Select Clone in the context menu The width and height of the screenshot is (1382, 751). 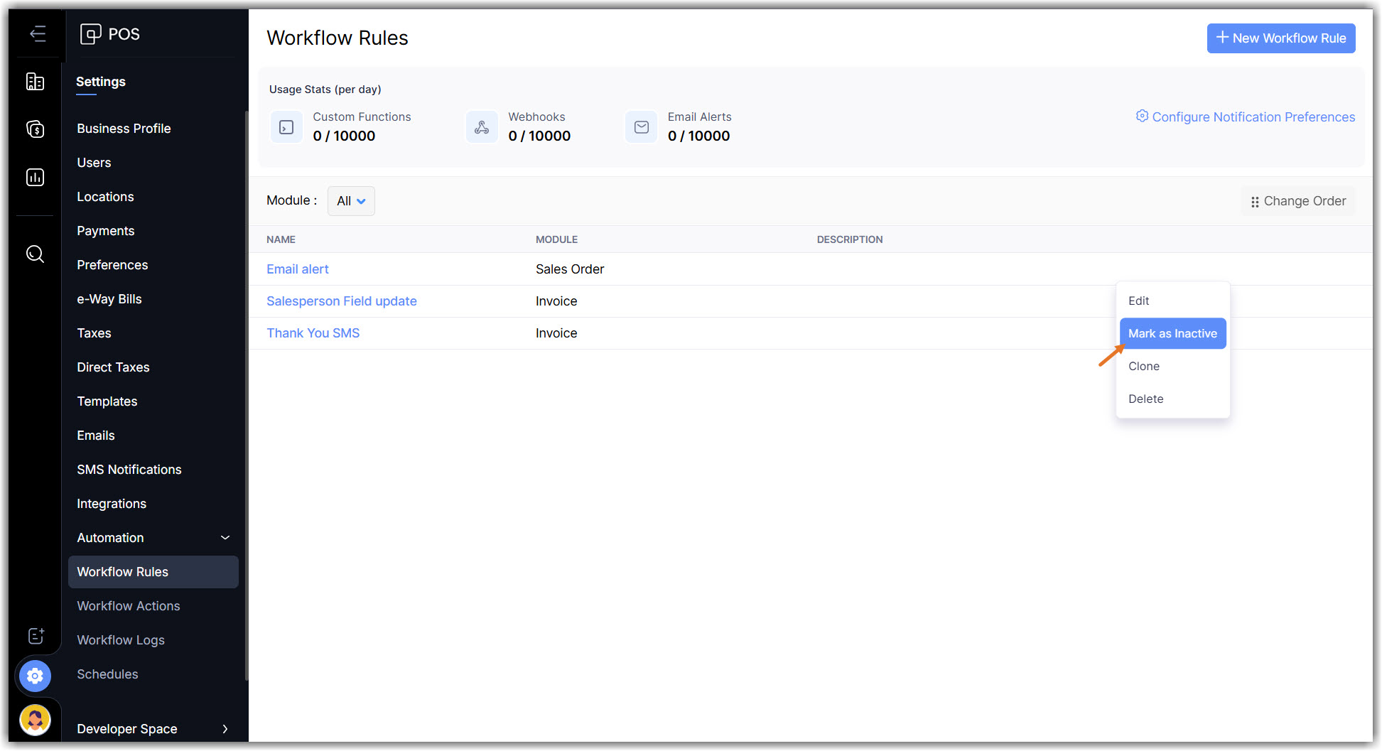(1144, 366)
